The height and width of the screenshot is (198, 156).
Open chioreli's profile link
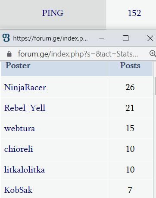pos(19,149)
